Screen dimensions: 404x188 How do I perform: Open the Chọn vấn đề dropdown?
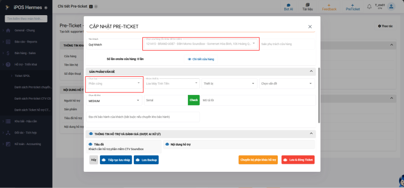click(x=287, y=83)
